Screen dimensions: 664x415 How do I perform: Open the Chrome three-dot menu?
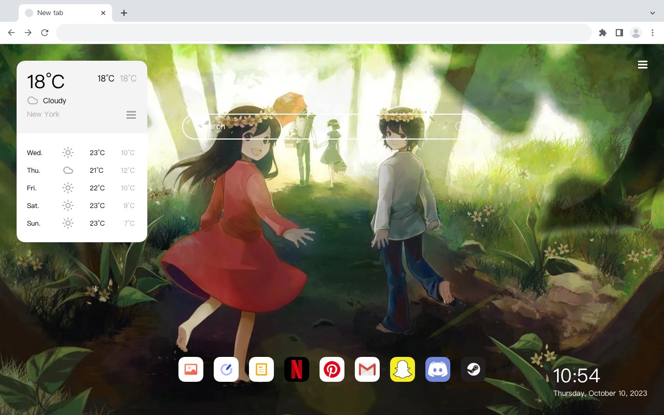[x=653, y=33]
